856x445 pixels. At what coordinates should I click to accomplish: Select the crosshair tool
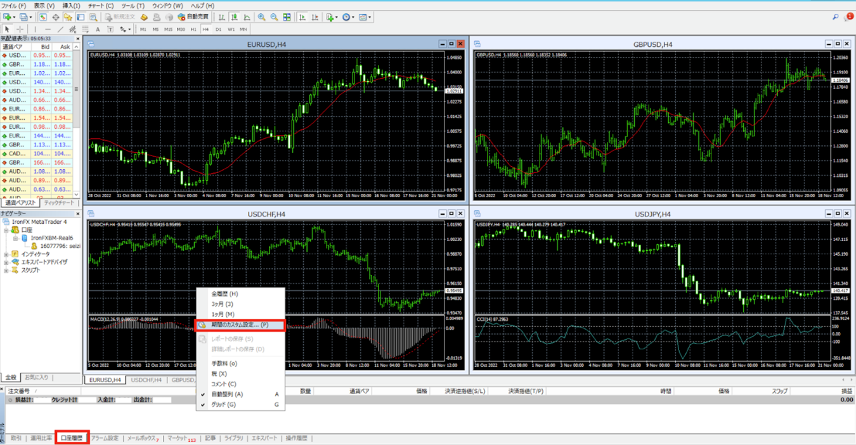(x=20, y=29)
